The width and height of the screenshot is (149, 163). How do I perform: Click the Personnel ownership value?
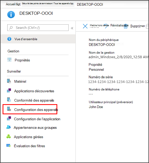coord(96,69)
